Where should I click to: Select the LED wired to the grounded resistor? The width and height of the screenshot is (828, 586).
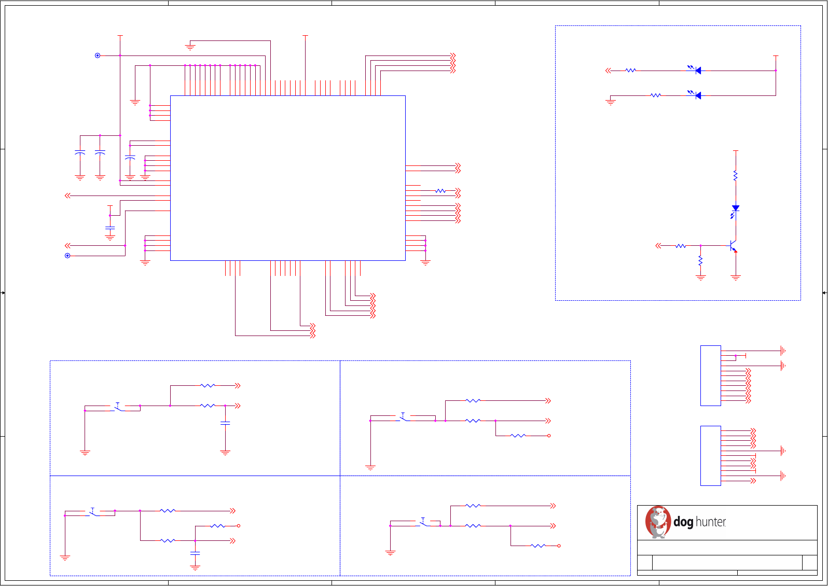tap(695, 95)
